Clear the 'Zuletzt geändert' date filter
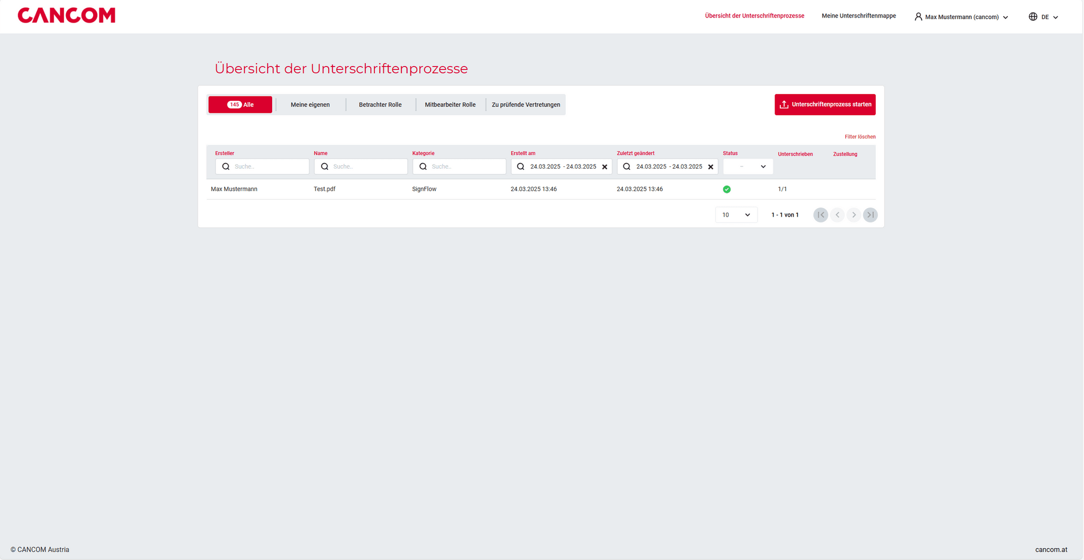The width and height of the screenshot is (1084, 560). pyautogui.click(x=711, y=167)
